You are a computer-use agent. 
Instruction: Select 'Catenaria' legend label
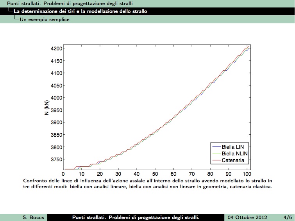point(233,160)
